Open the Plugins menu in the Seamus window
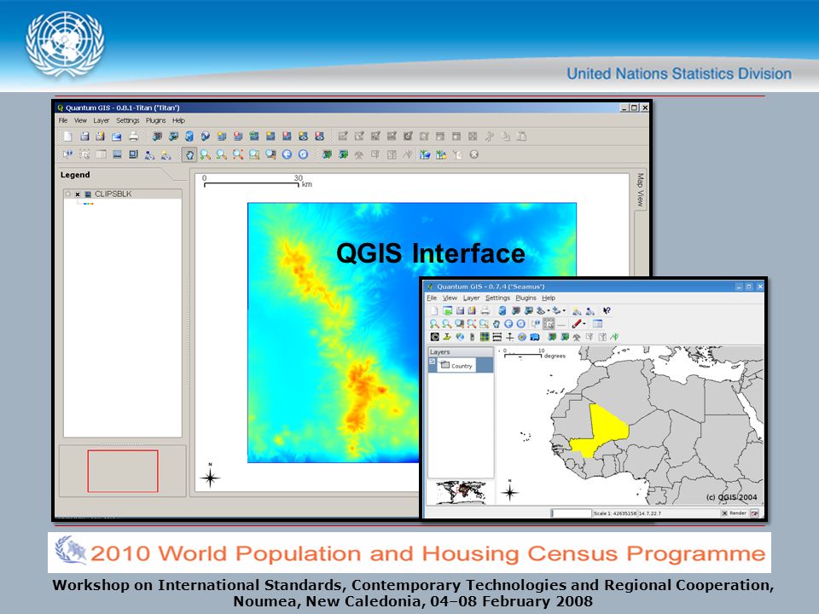 click(526, 298)
